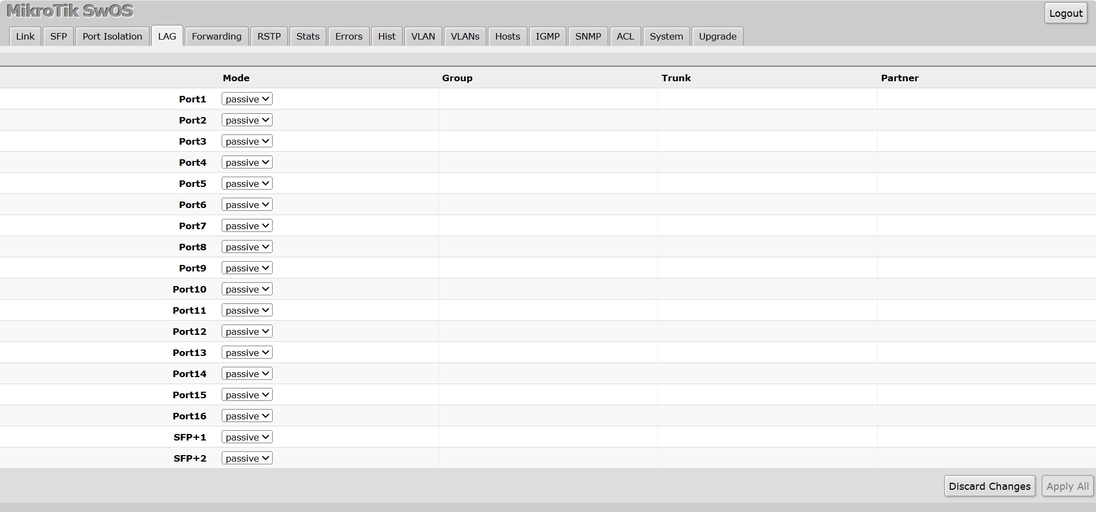Screen dimensions: 1096x512
Task: Open the Port15 mode selector
Action: click(247, 395)
